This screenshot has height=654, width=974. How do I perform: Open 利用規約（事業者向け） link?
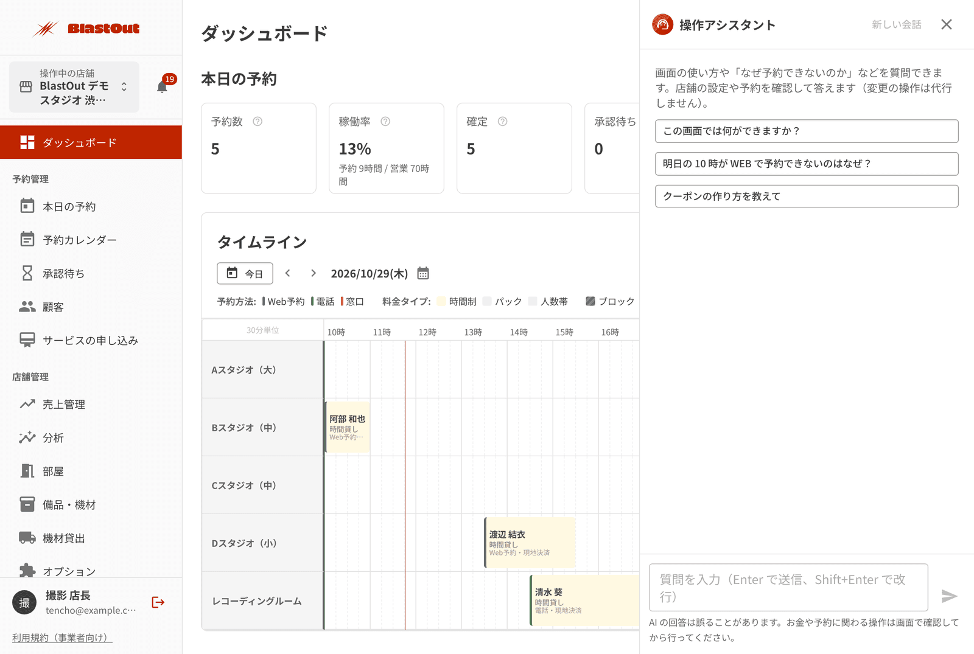(x=62, y=638)
